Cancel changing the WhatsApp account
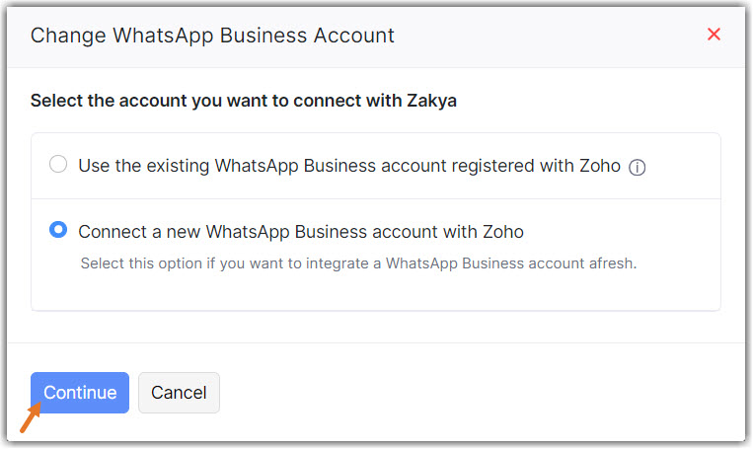Viewport: 753px width, 449px height. pyautogui.click(x=179, y=393)
